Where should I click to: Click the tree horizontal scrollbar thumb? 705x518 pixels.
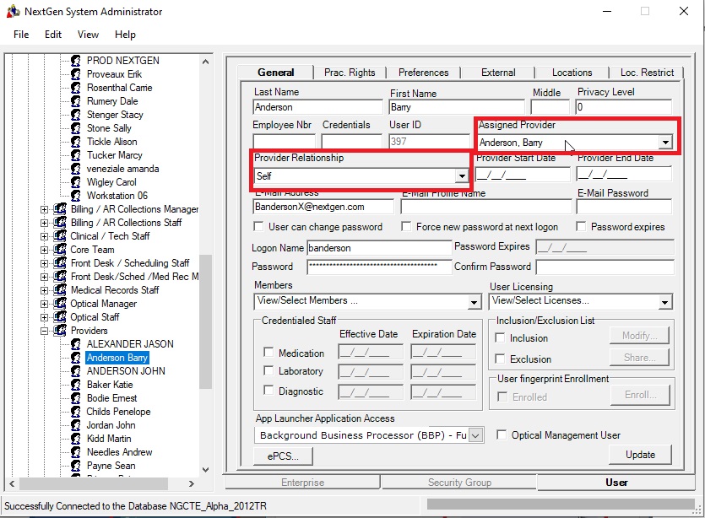[x=94, y=483]
